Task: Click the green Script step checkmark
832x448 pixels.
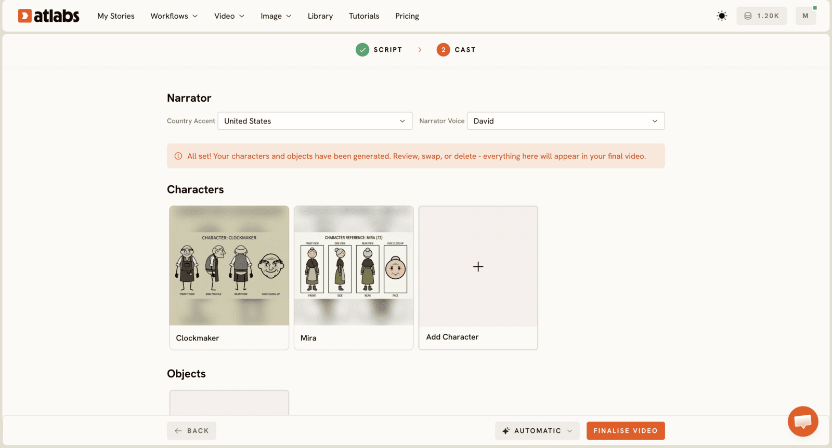Action: click(x=362, y=50)
